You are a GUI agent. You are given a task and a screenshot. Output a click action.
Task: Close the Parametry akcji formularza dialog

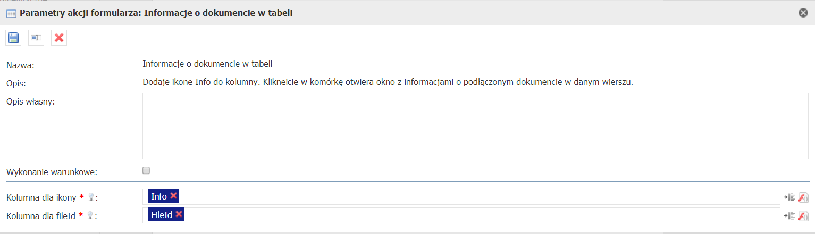point(803,13)
